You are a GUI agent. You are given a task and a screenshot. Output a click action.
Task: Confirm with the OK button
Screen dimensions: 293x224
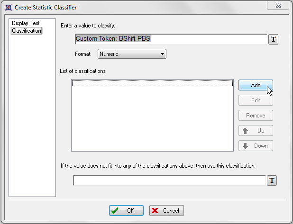point(126,211)
